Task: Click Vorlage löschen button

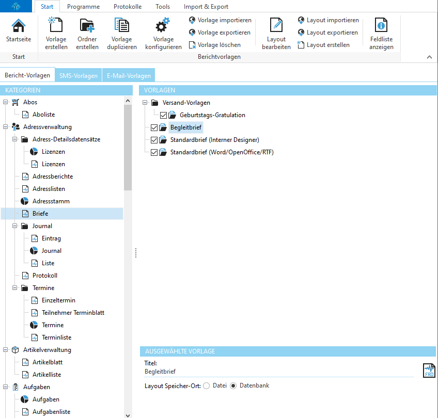Action: click(x=214, y=45)
